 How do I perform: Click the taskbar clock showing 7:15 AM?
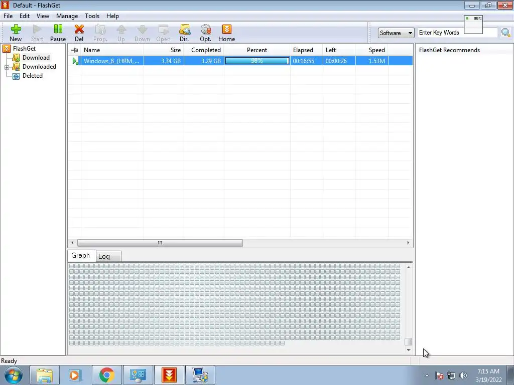click(x=488, y=375)
